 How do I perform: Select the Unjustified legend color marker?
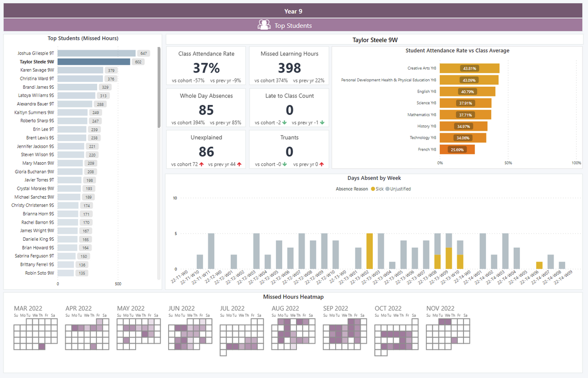coord(387,189)
